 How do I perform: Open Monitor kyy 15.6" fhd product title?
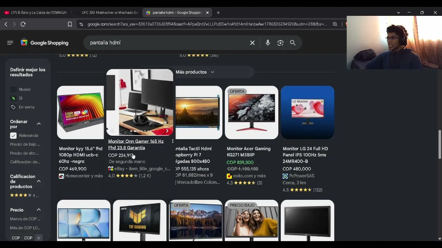pyautogui.click(x=81, y=155)
